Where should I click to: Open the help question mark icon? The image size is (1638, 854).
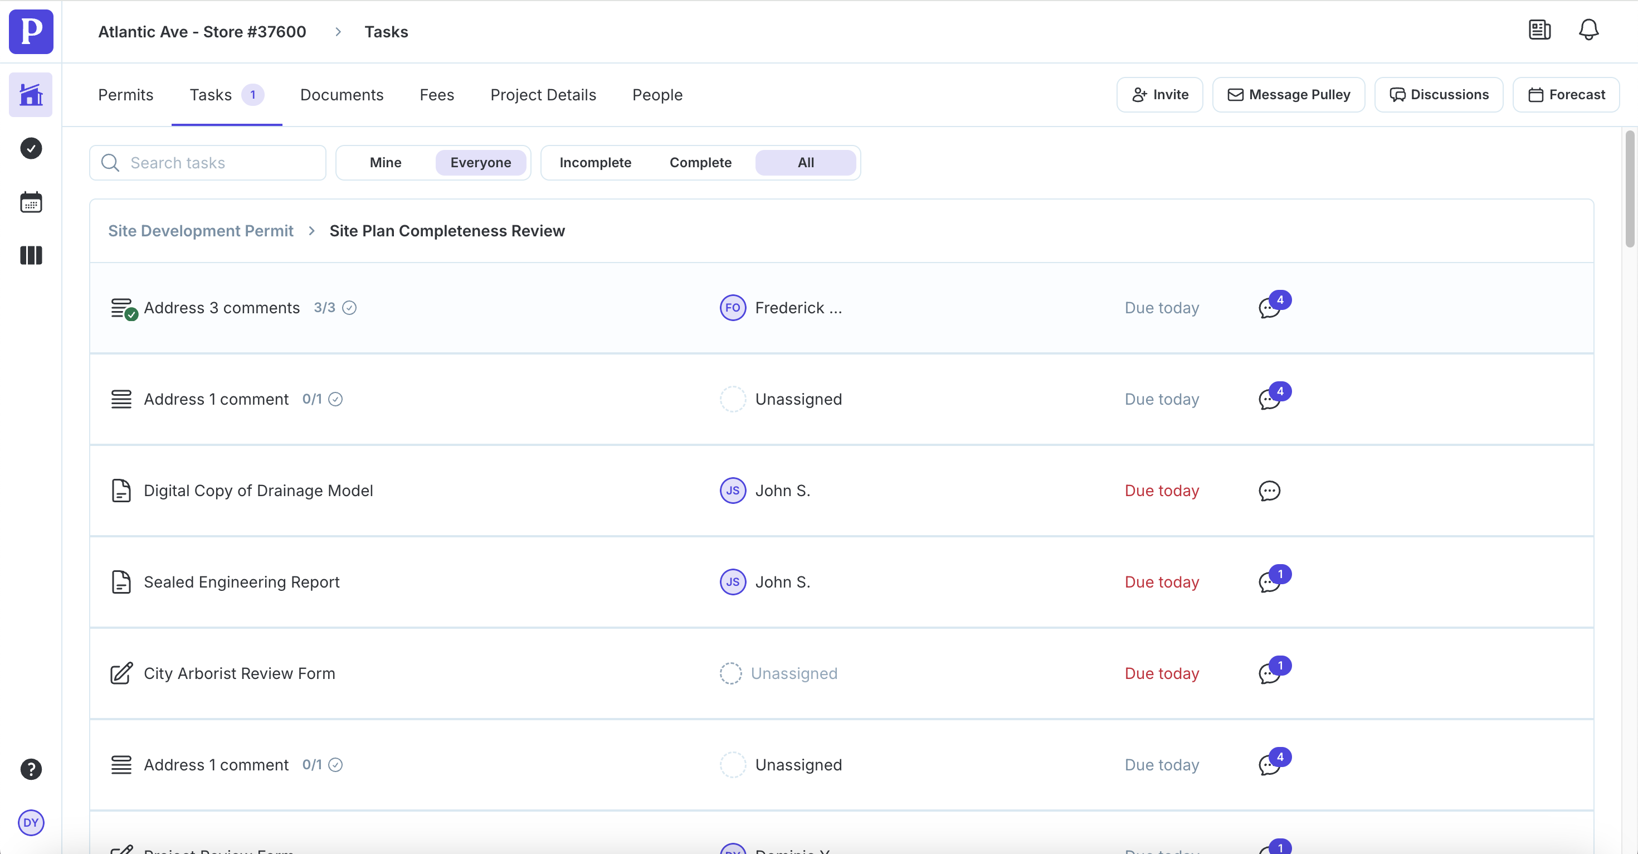[31, 769]
